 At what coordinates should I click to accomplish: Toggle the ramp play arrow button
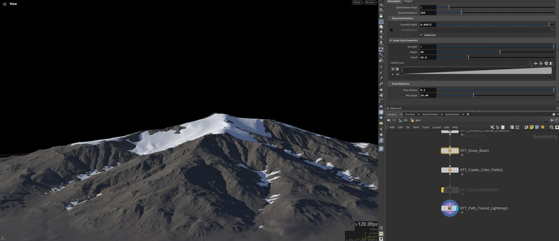click(393, 74)
